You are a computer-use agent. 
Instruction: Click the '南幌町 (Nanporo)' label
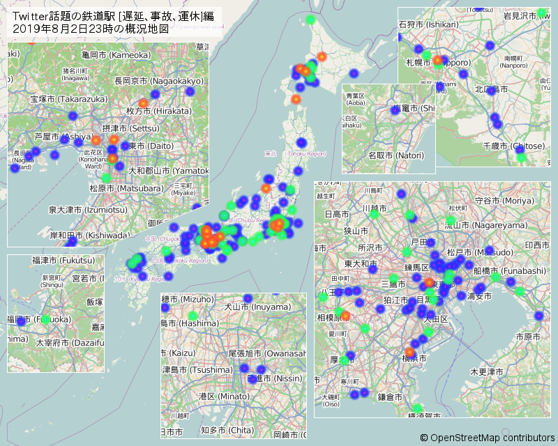(513, 62)
